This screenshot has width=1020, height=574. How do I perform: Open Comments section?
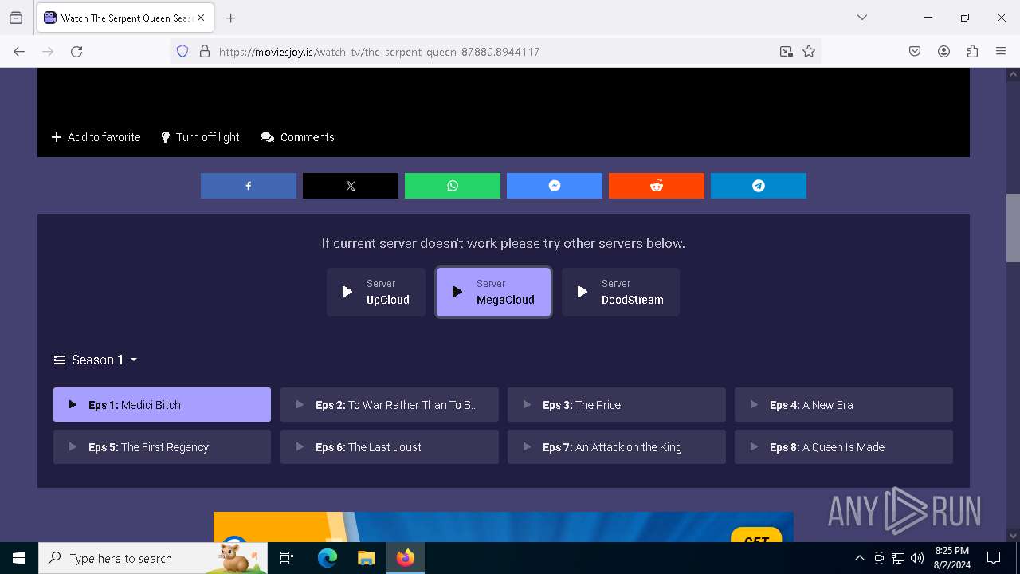point(298,137)
